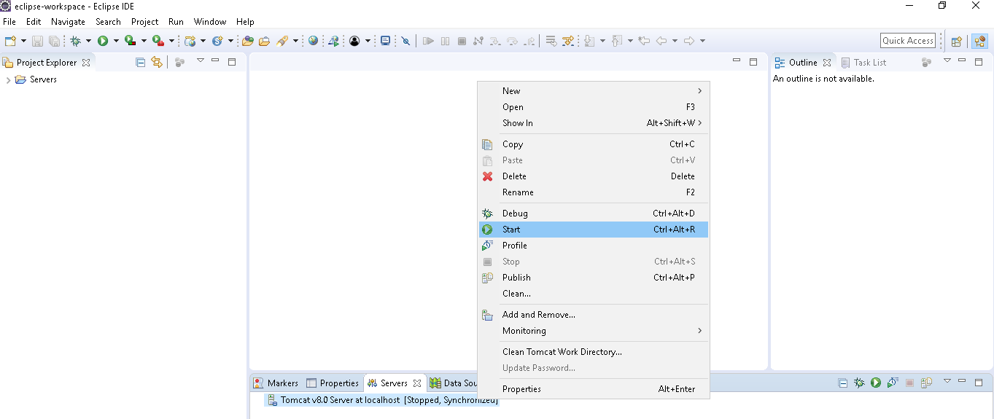Select Properties Alt+Enter in context menu
The height and width of the screenshot is (419, 994).
593,389
